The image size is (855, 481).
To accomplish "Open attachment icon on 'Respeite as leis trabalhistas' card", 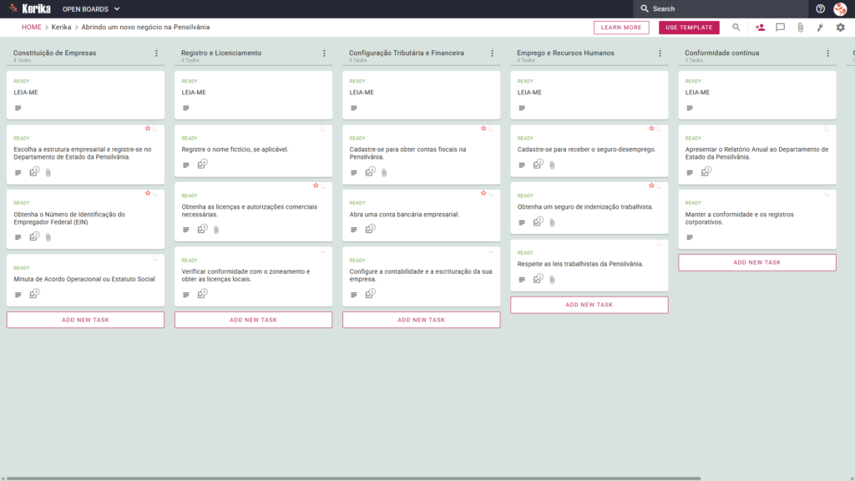I will [553, 279].
